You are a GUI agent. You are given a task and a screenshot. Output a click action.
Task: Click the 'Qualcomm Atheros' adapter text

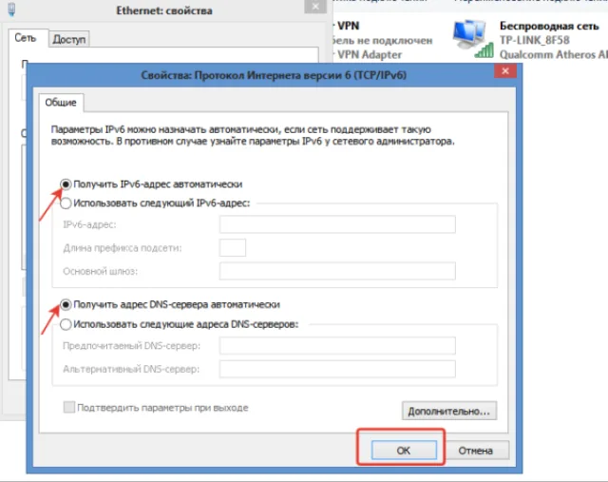pyautogui.click(x=554, y=55)
